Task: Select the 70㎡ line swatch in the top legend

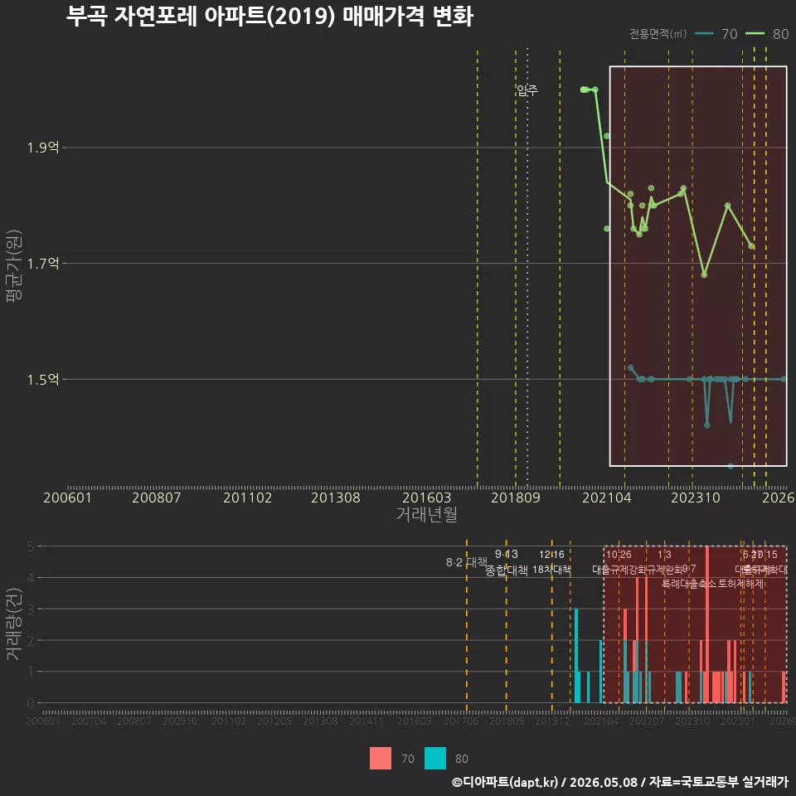Action: point(704,33)
